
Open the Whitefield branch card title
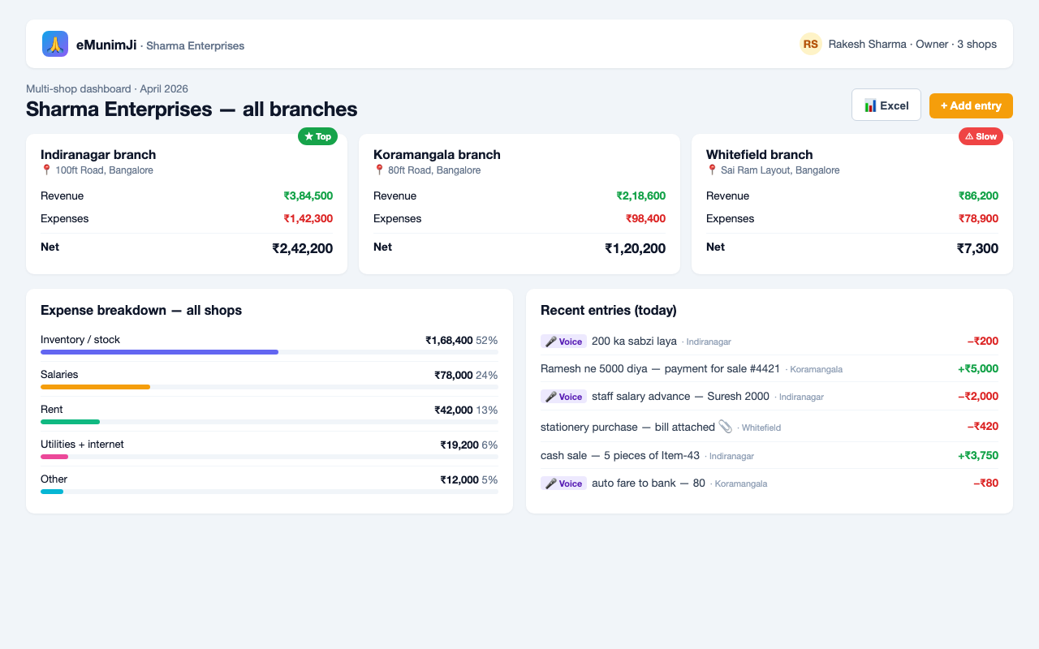pyautogui.click(x=760, y=155)
